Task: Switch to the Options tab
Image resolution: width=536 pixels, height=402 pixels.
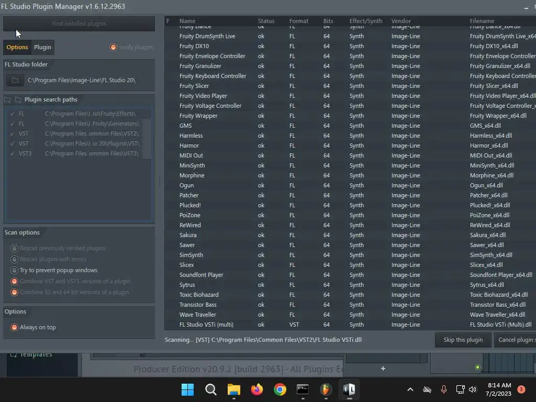Action: click(x=17, y=47)
